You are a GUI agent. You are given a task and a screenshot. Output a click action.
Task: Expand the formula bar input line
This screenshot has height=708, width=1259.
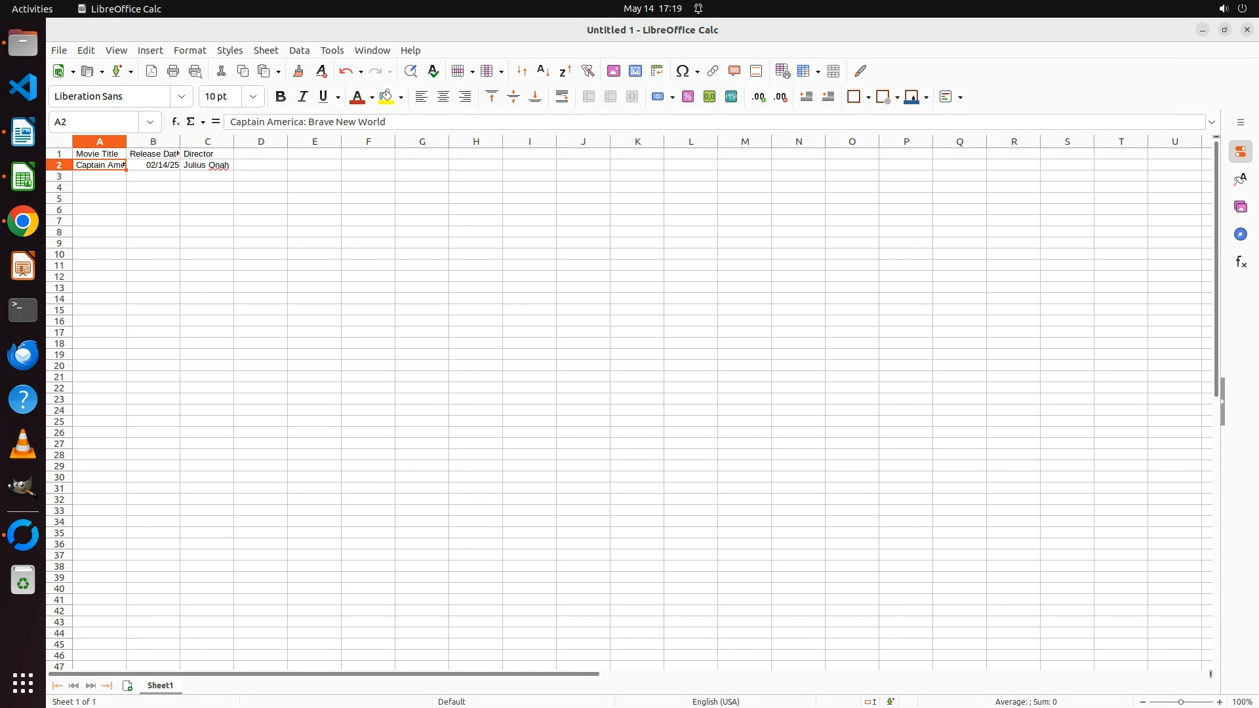coord(1212,122)
